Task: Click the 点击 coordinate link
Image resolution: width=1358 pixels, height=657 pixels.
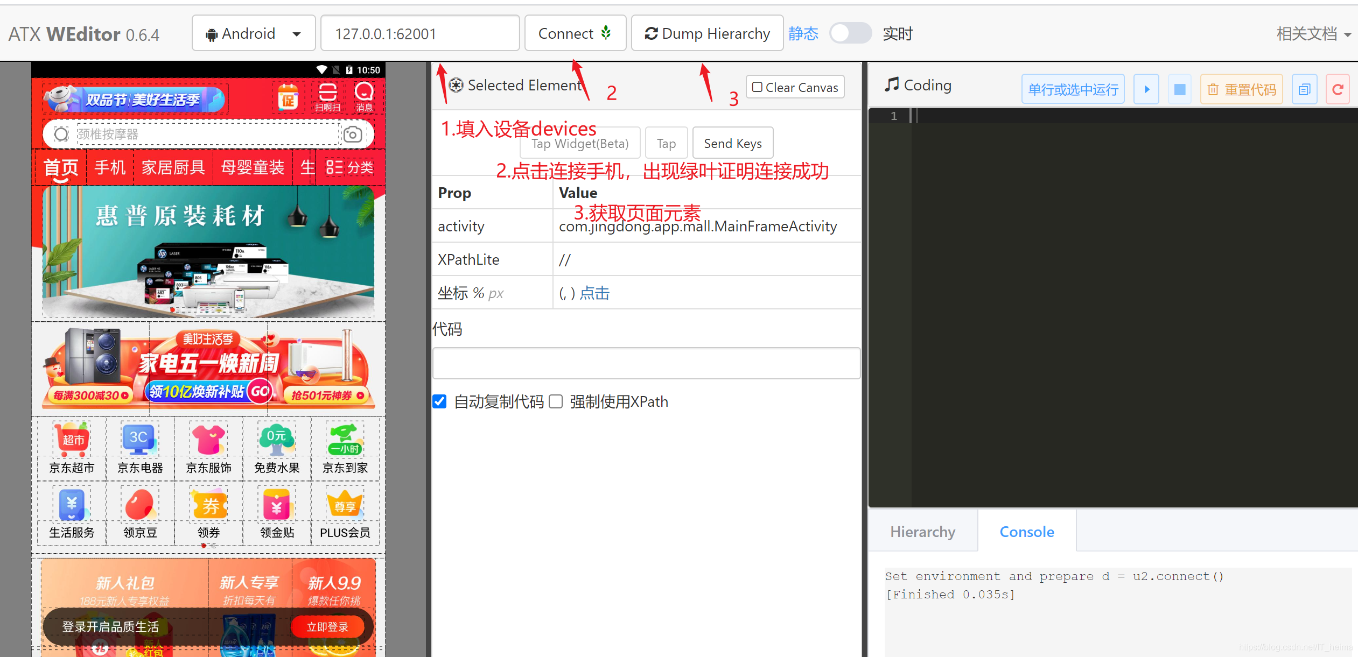Action: [594, 293]
